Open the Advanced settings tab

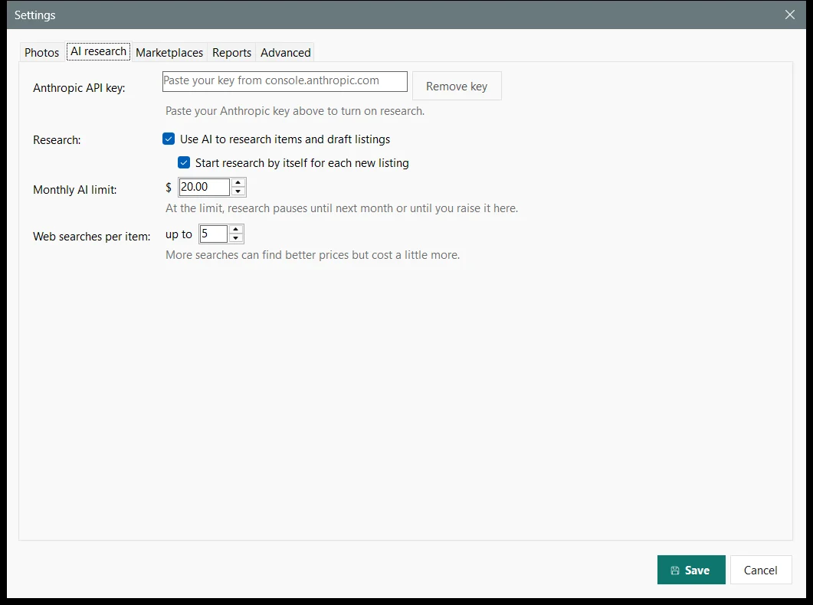(x=286, y=52)
